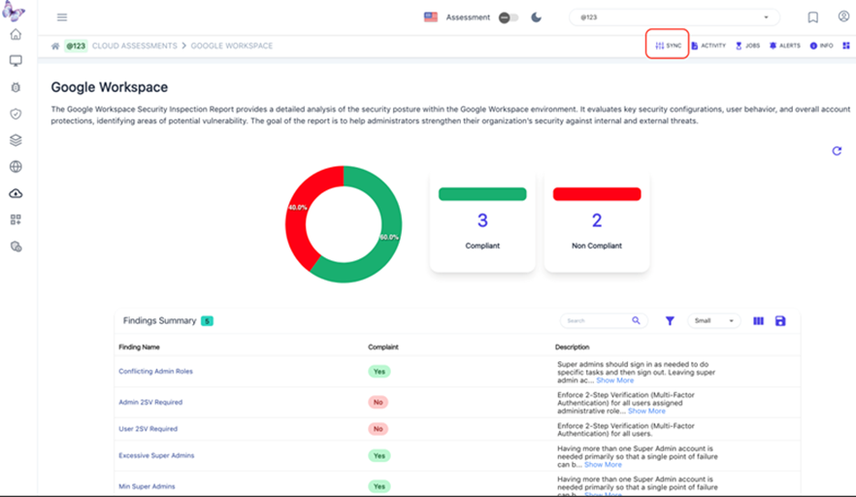The width and height of the screenshot is (856, 497).
Task: Open the Jobs panel
Action: [x=747, y=46]
